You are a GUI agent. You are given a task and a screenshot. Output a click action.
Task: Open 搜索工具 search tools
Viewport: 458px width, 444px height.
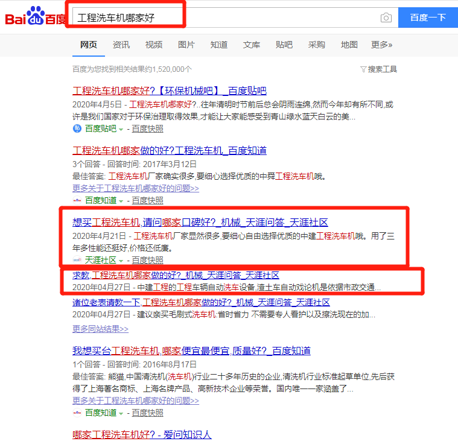tap(382, 69)
